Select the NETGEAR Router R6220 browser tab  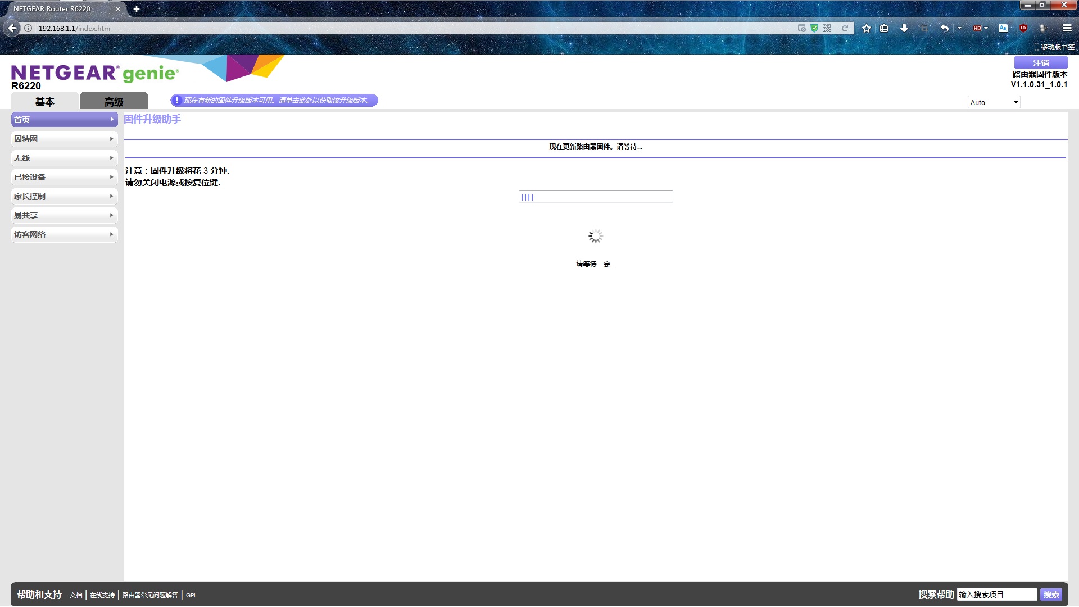coord(62,9)
